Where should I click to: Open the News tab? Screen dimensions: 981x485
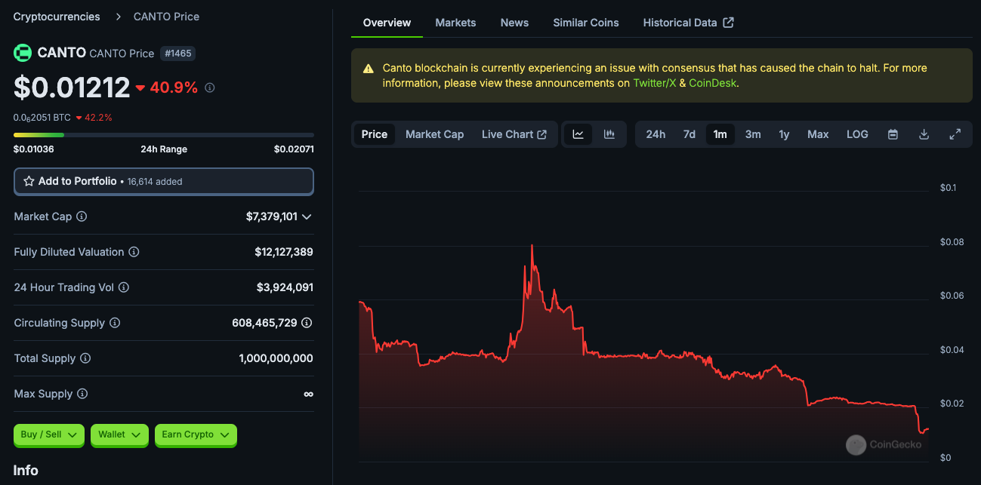(x=514, y=23)
